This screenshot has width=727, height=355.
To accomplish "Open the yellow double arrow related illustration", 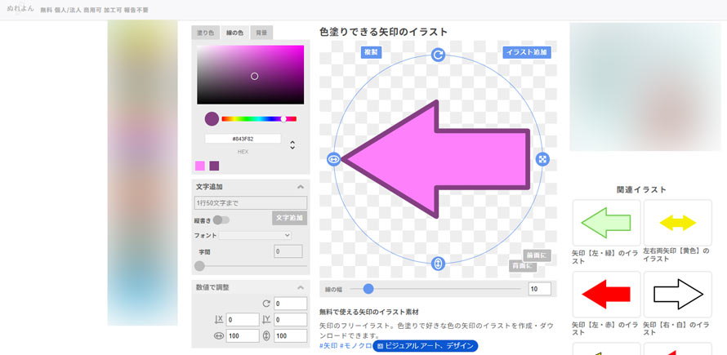I will (678, 223).
